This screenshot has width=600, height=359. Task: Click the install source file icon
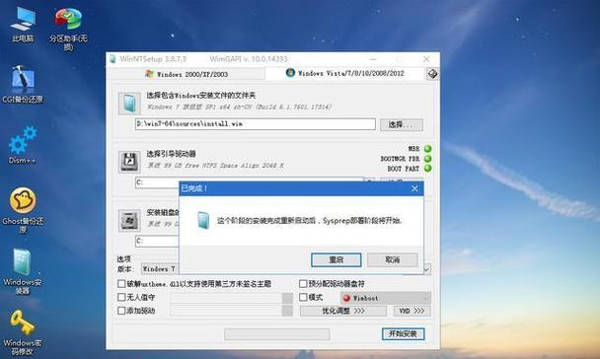pyautogui.click(x=129, y=104)
